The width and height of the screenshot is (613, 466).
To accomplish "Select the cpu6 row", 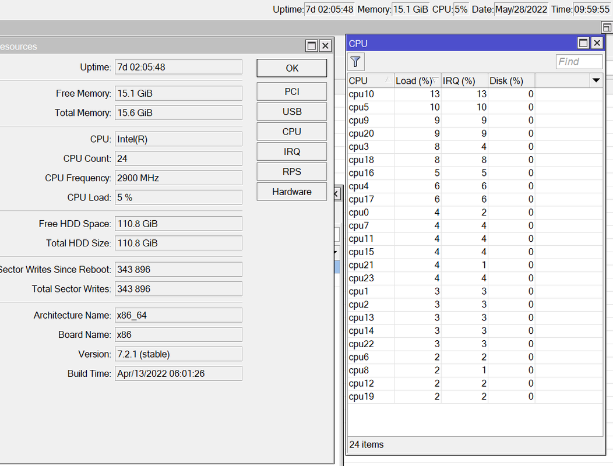I will 474,357.
